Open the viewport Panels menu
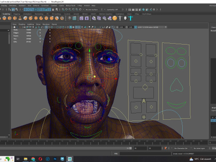The height and width of the screenshot is (162, 216). click(54, 24)
